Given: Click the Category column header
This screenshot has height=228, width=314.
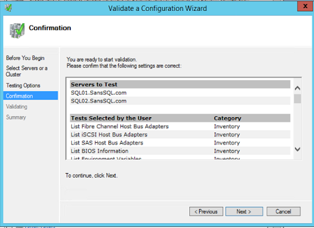Looking at the screenshot, I should [x=228, y=118].
